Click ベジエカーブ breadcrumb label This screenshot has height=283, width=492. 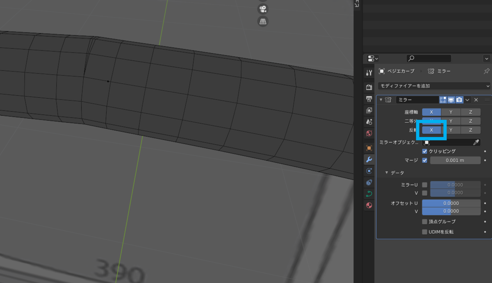(401, 71)
